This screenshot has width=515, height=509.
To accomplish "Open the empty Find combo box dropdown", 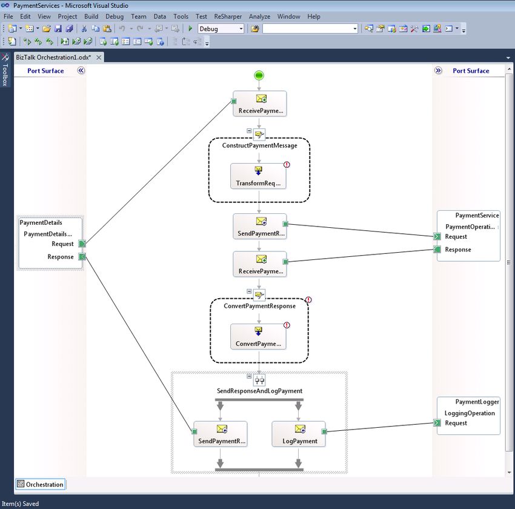I will 354,29.
